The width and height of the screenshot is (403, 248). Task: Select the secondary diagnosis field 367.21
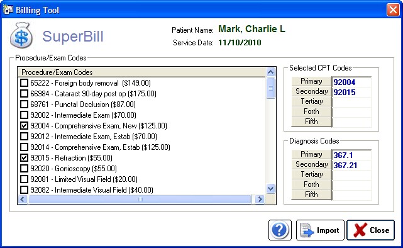click(x=351, y=165)
